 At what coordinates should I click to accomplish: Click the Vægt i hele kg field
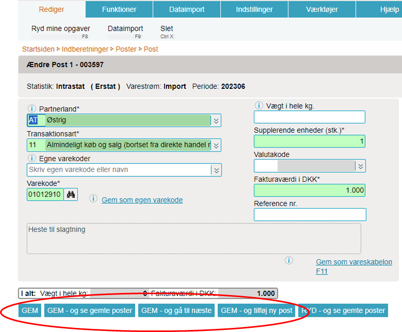(310, 117)
